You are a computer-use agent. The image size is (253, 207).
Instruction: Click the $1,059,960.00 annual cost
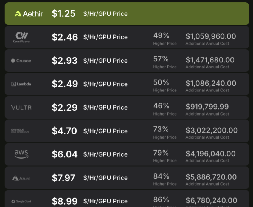coord(211,36)
